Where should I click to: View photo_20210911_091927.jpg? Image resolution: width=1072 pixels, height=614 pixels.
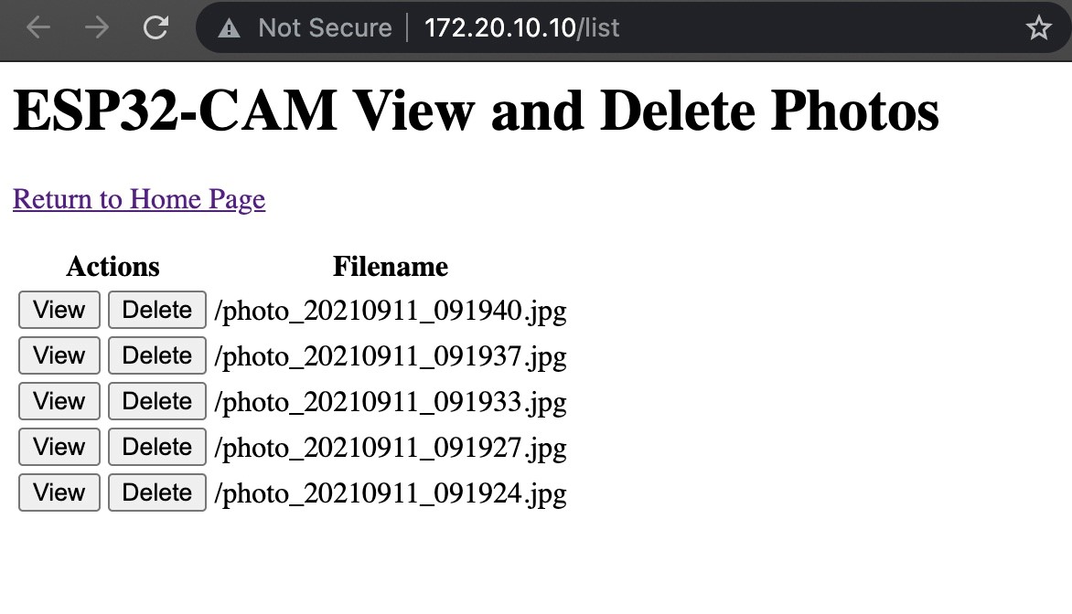pos(59,448)
